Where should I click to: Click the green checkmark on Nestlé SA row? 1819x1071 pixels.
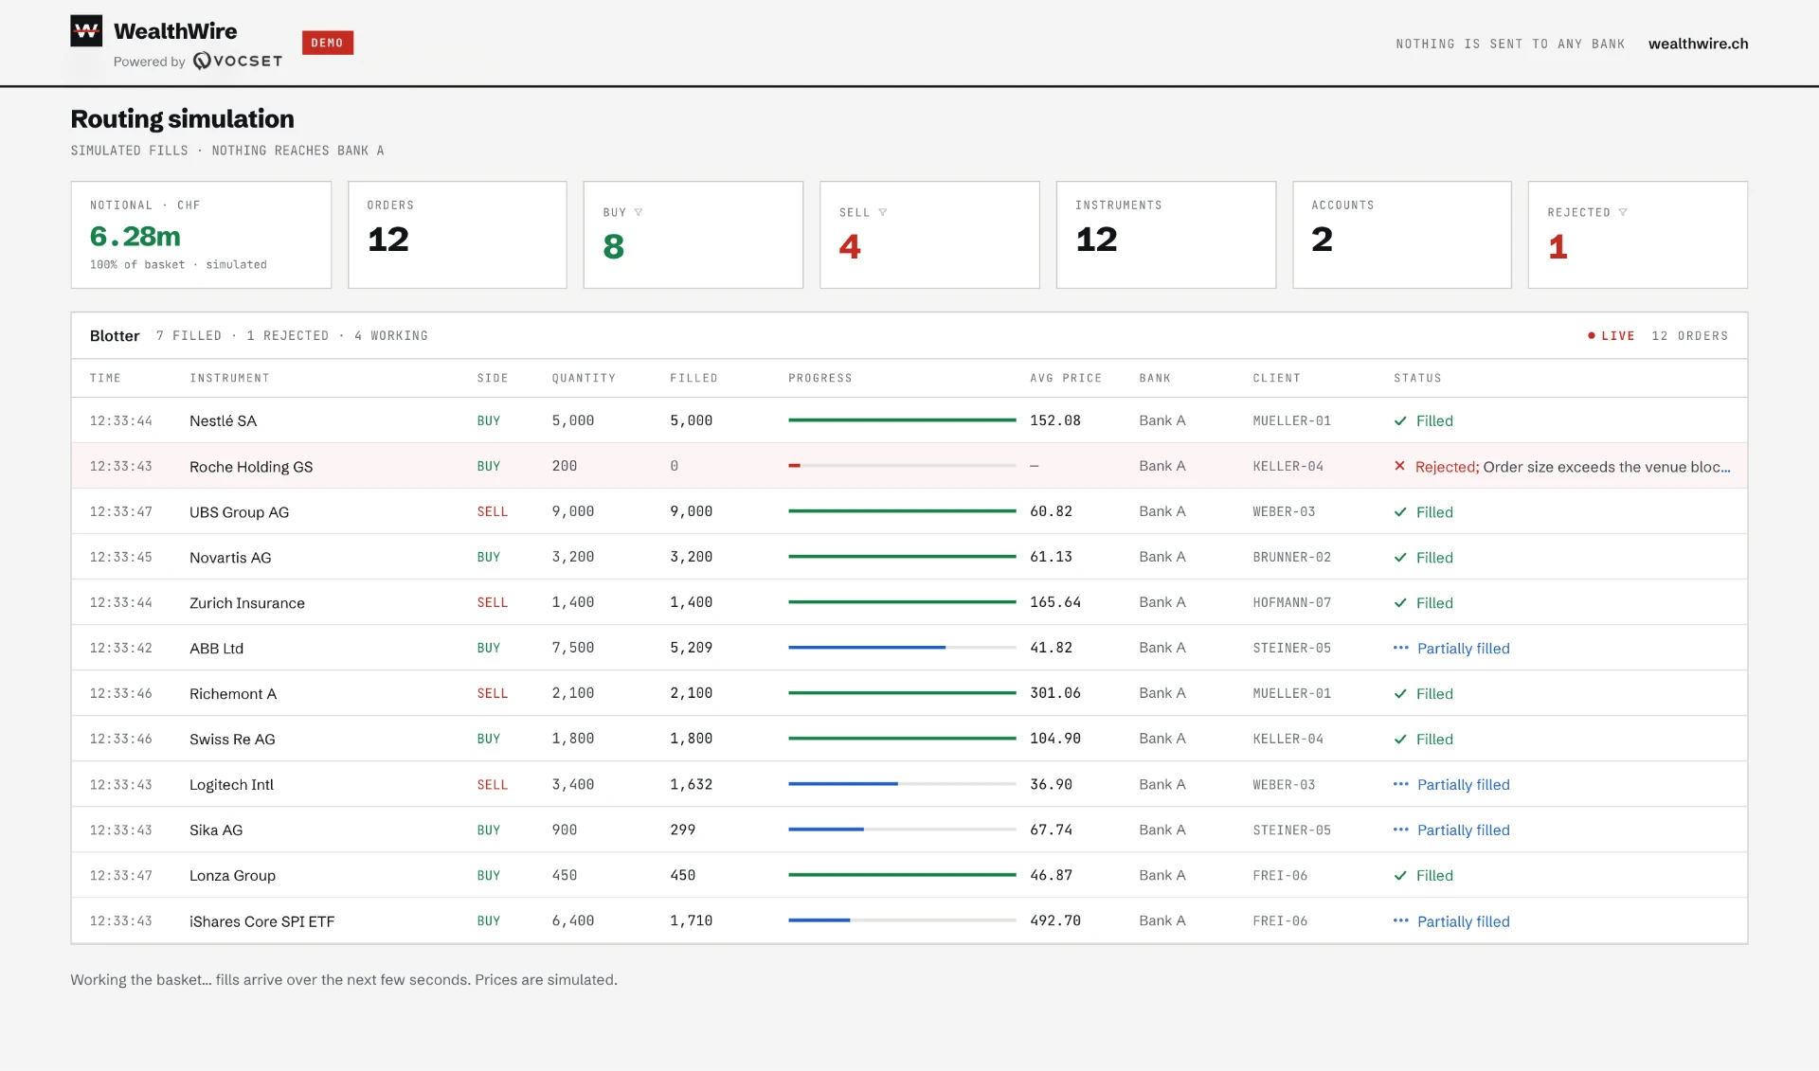click(1400, 420)
